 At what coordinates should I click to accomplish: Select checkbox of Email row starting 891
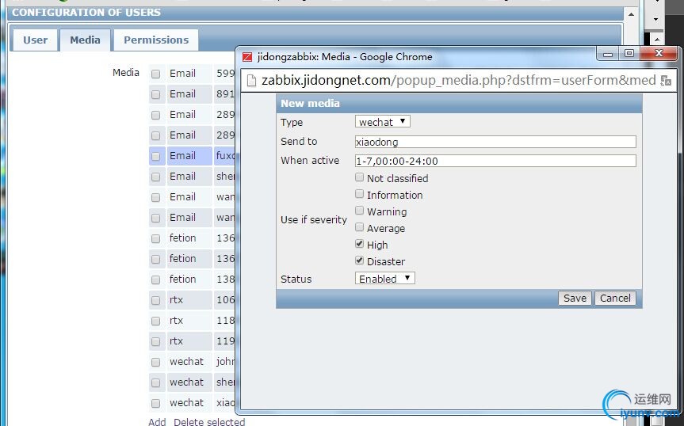click(155, 94)
